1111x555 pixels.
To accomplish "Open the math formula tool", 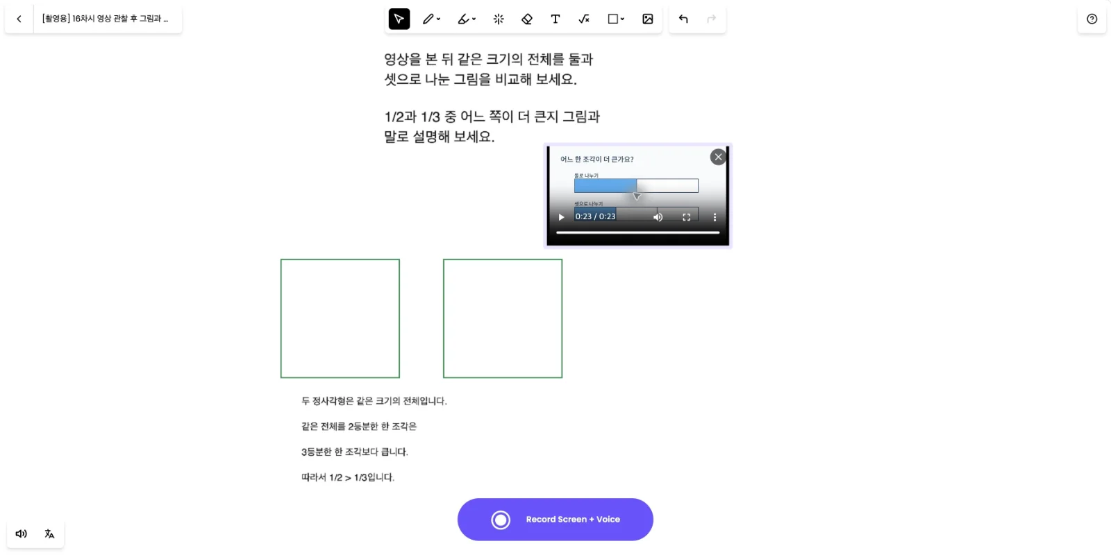I will pyautogui.click(x=584, y=19).
